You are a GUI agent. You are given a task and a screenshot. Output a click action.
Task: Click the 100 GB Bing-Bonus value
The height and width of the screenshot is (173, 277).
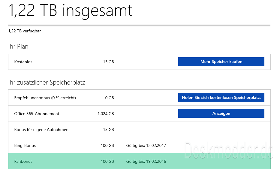point(107,145)
